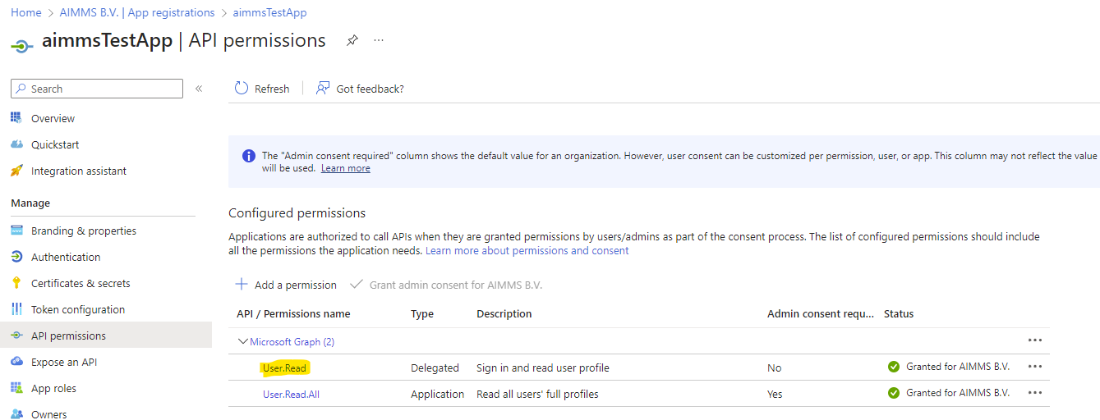Click the Type column header
Screen dimensions: 1100x420
(x=422, y=313)
